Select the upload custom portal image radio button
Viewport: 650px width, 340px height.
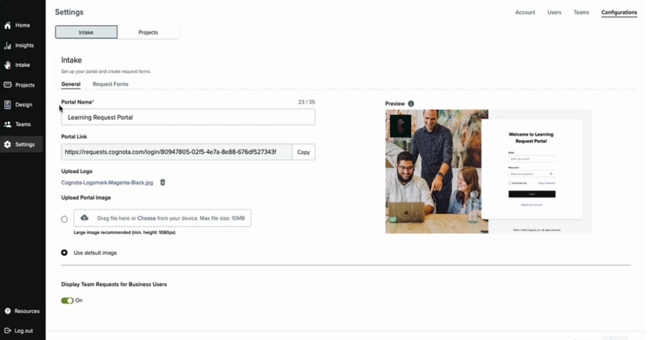[x=64, y=219]
